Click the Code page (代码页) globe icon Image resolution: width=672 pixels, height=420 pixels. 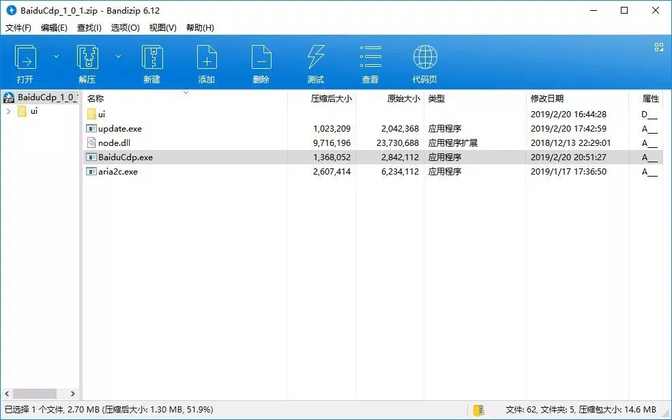425,57
